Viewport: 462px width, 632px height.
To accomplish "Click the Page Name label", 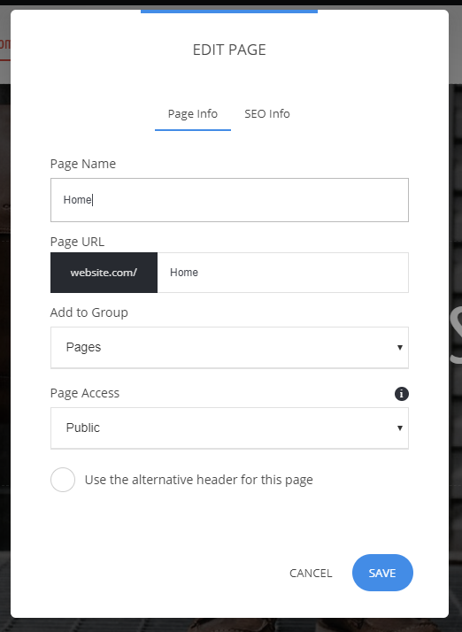I will point(83,164).
